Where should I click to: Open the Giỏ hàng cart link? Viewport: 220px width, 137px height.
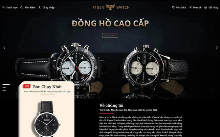(213, 8)
